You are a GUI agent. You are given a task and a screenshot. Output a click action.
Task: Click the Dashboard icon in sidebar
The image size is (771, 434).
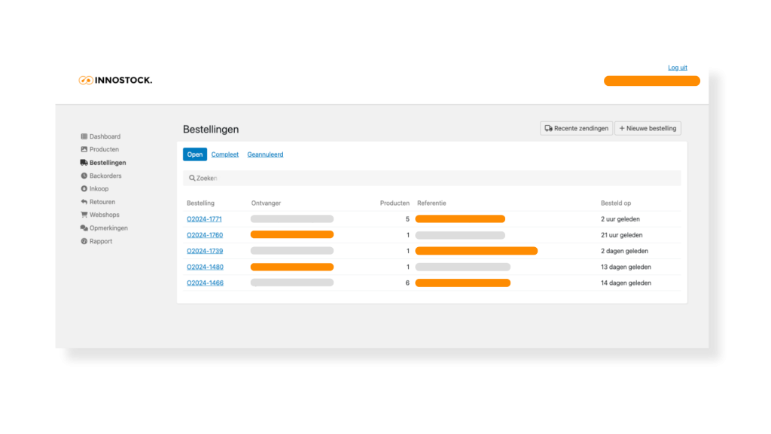(84, 136)
